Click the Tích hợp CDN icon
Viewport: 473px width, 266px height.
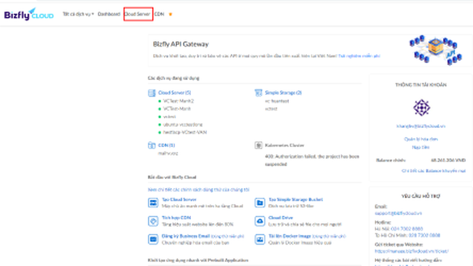(x=153, y=221)
